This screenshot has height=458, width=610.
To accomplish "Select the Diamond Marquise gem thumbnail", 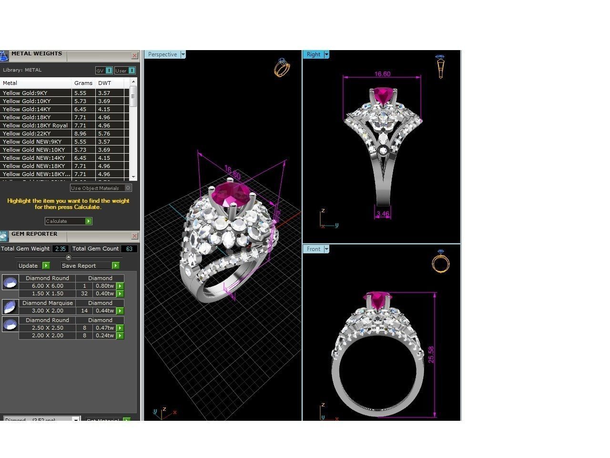I will 10,307.
